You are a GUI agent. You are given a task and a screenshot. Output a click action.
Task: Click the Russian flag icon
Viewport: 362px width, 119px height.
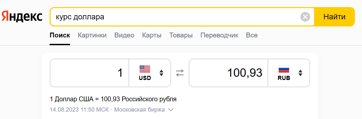click(x=284, y=69)
